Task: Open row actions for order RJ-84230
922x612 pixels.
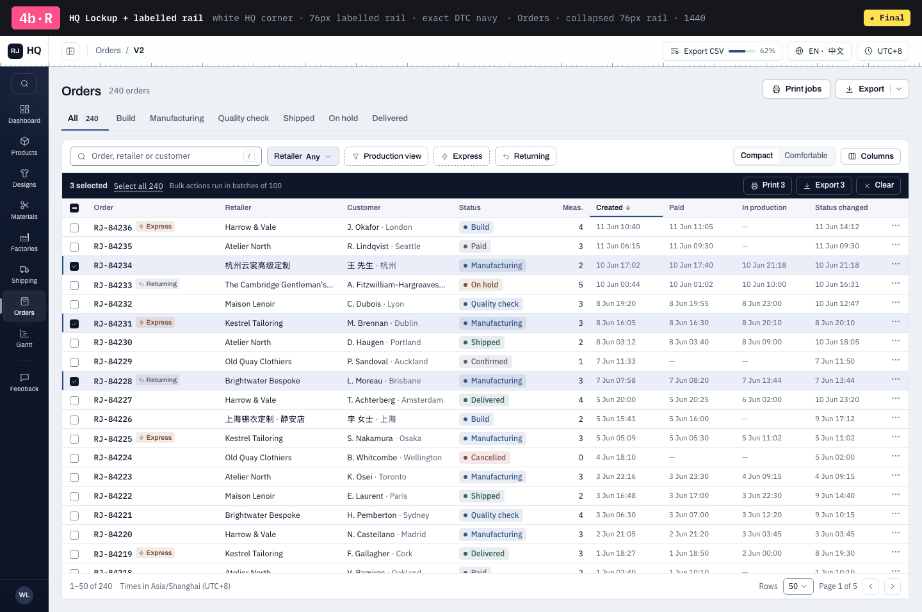Action: pos(896,341)
